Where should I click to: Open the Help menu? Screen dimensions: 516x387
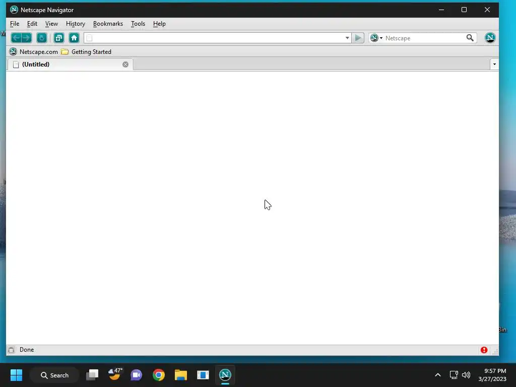point(159,24)
